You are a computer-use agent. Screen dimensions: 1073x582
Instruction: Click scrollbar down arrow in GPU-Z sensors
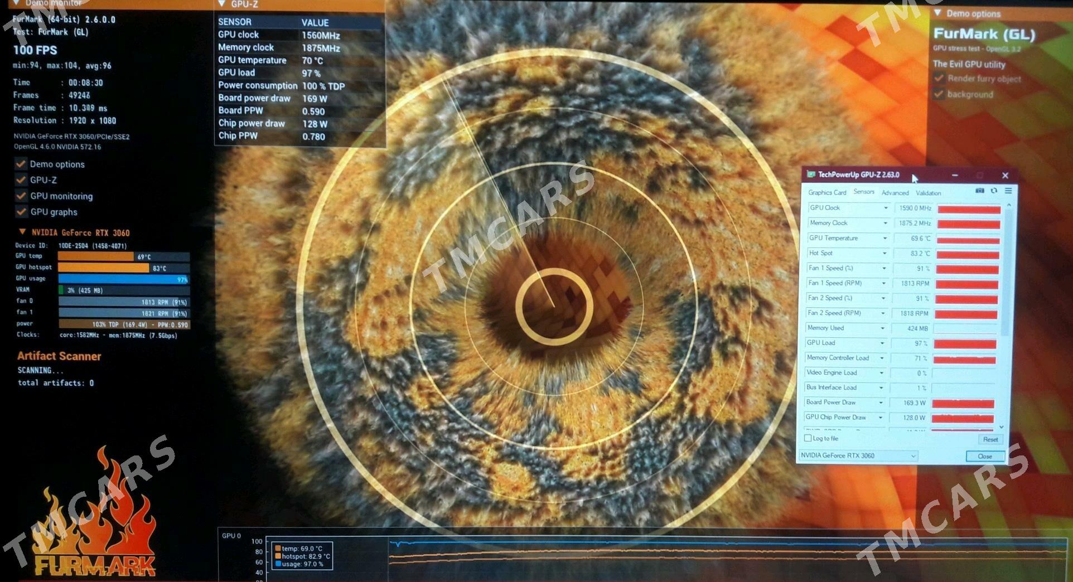tap(1002, 427)
